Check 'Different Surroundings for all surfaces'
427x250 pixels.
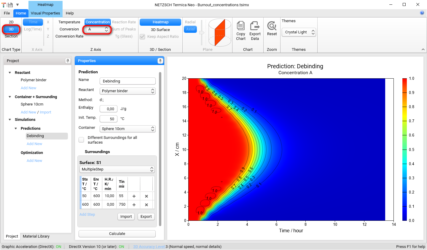[x=81, y=139]
